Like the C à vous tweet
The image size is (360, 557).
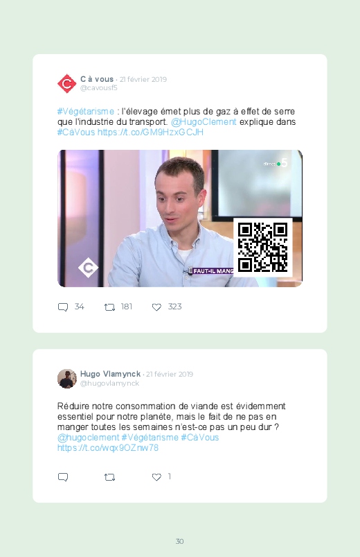tap(156, 307)
